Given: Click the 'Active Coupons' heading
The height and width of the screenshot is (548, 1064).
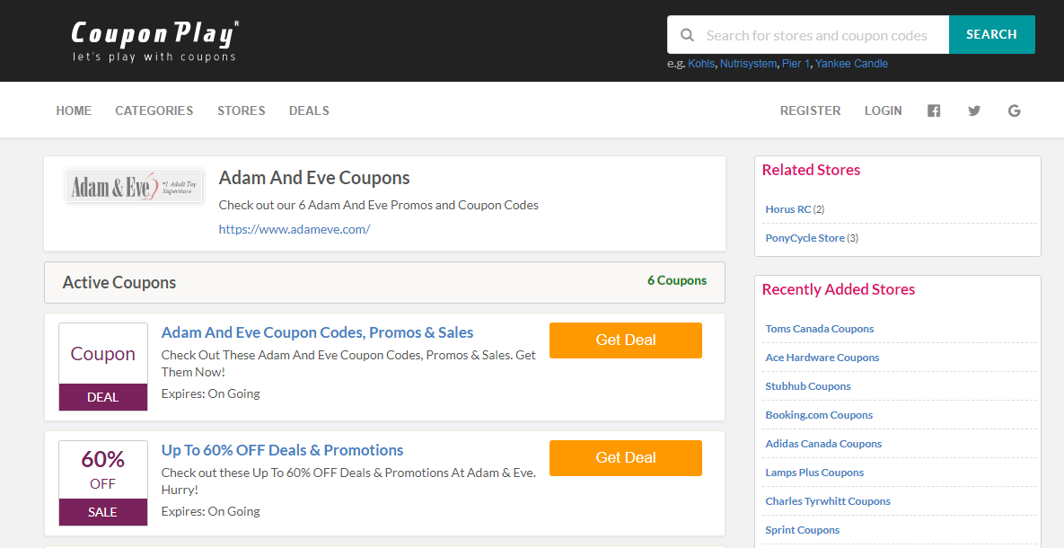Looking at the screenshot, I should coord(119,282).
